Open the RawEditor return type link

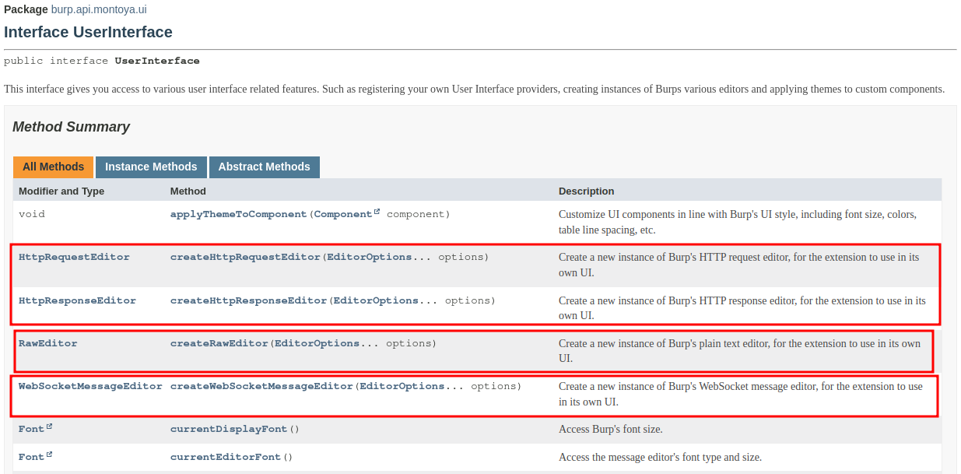[47, 343]
